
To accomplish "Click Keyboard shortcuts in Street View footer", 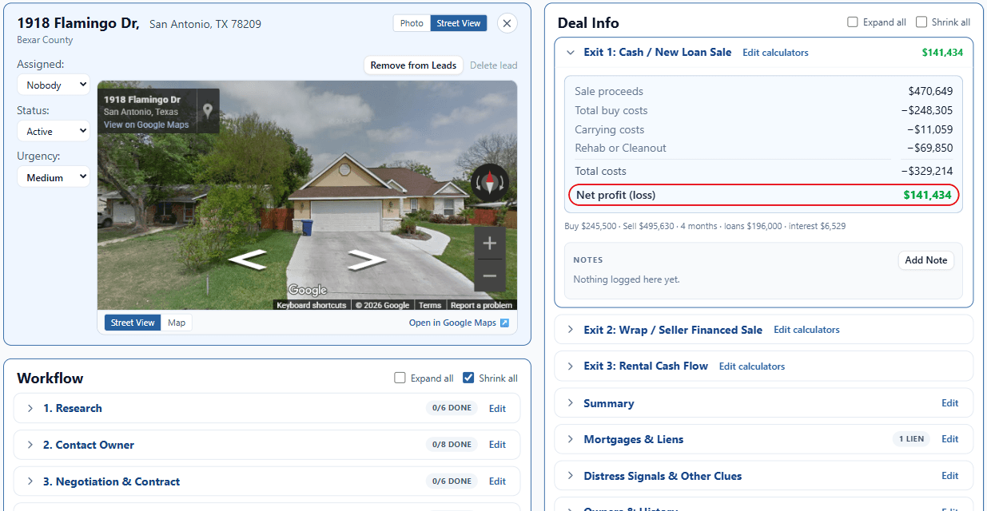I will click(312, 305).
